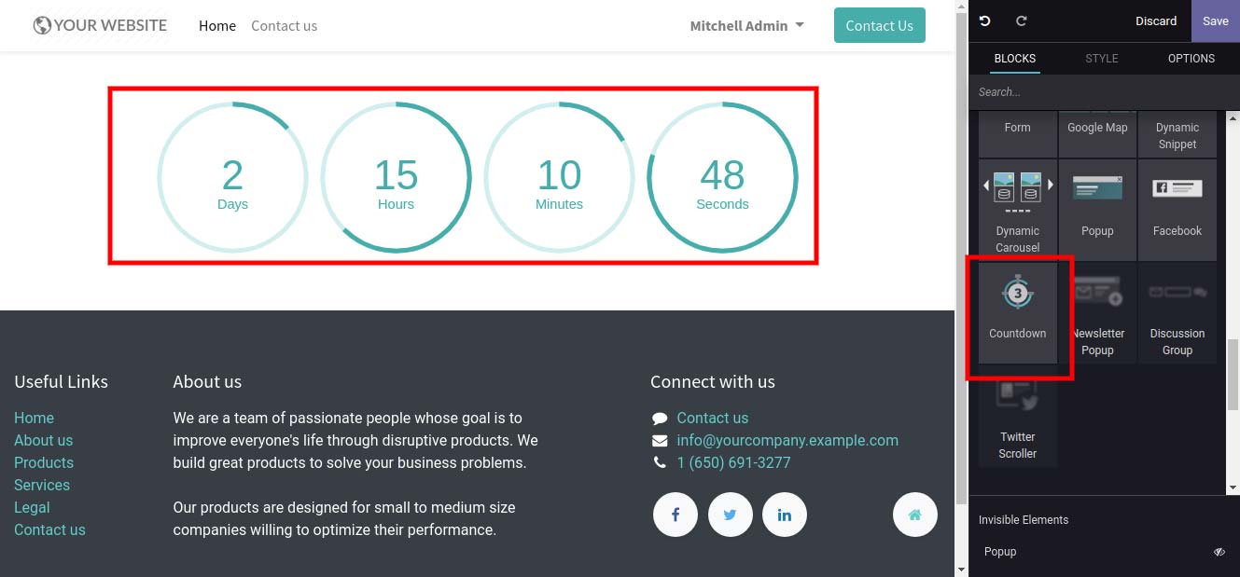Click the footer Home link
This screenshot has height=577, width=1240.
point(34,418)
